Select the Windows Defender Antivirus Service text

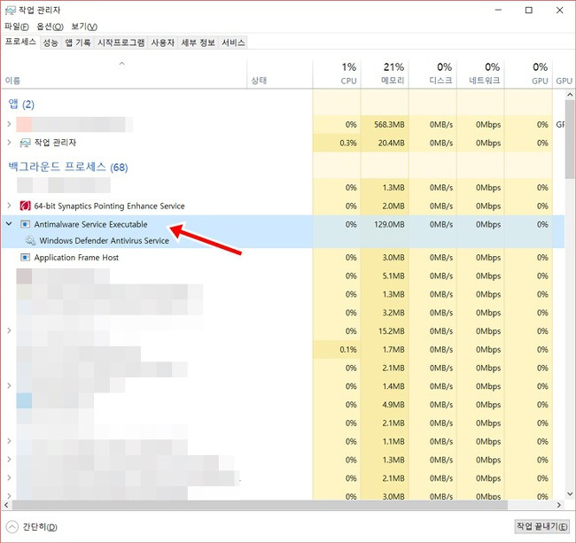pos(105,241)
